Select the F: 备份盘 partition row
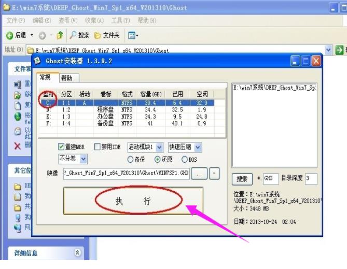 pyautogui.click(x=127, y=123)
